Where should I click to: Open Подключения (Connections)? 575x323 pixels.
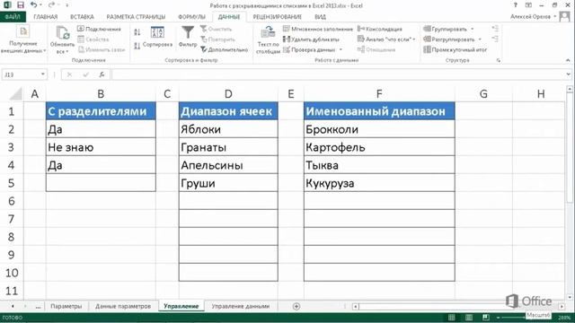99,29
